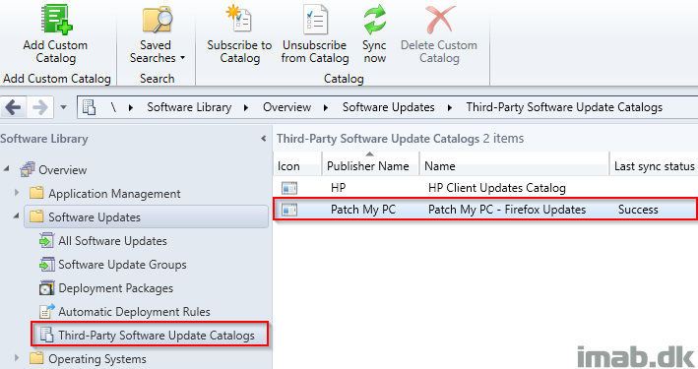Screen dimensions: 698x369
Task: Click Software Update Groups tree icon
Action: [46, 265]
